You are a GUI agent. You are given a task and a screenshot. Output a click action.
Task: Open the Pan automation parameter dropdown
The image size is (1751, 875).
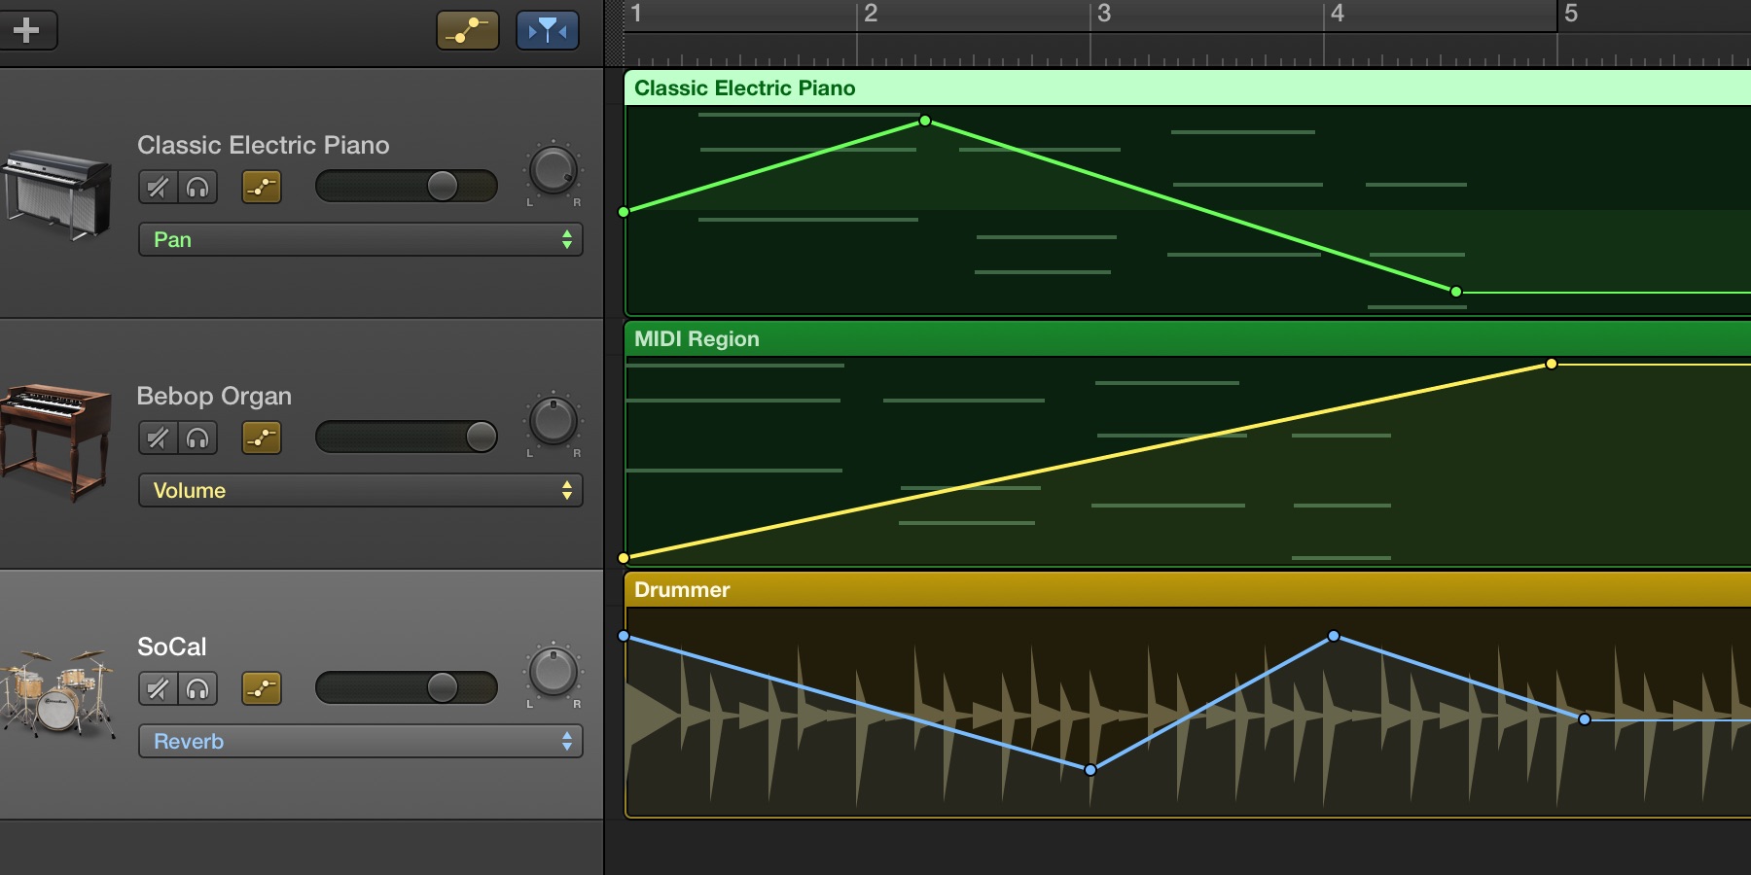pyautogui.click(x=361, y=239)
